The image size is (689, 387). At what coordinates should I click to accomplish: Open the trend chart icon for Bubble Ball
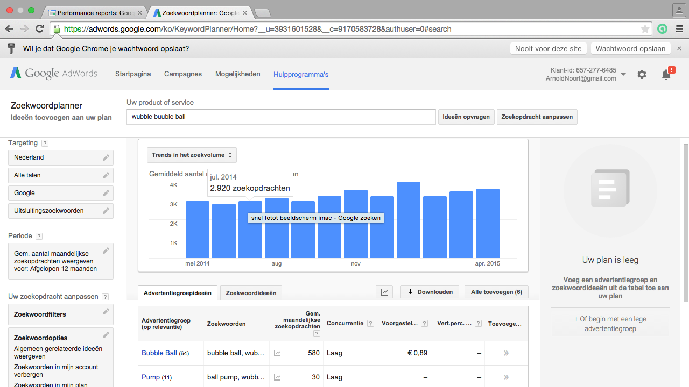point(277,353)
